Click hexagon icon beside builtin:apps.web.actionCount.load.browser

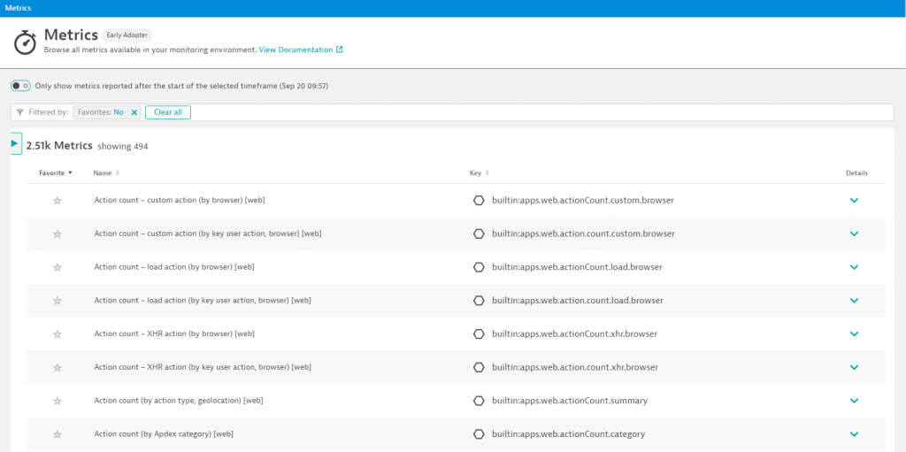click(479, 267)
